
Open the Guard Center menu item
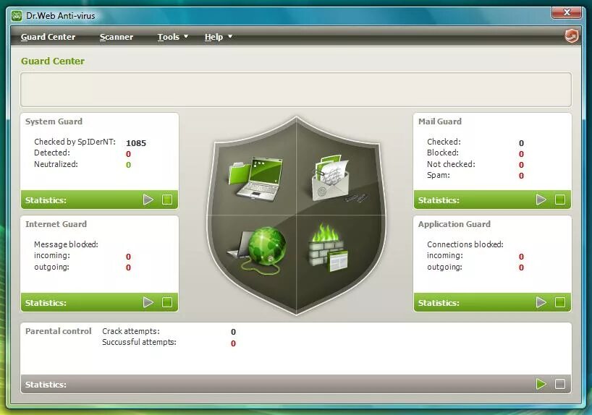48,37
